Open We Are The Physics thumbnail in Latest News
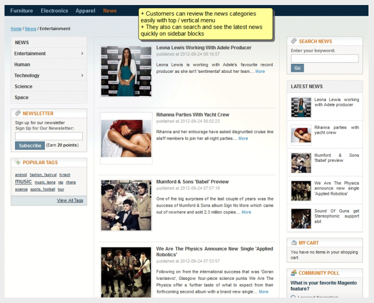Image resolution: width=374 pixels, height=303 pixels. (x=301, y=191)
